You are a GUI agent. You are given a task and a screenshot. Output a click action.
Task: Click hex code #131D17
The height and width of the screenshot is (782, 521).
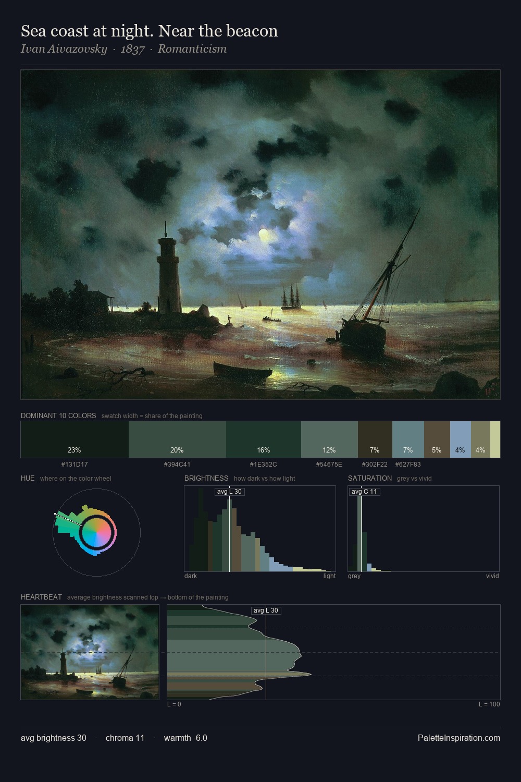[75, 464]
